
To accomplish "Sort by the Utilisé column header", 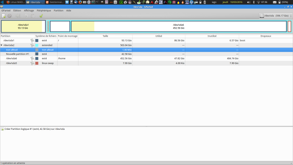I will (x=159, y=36).
